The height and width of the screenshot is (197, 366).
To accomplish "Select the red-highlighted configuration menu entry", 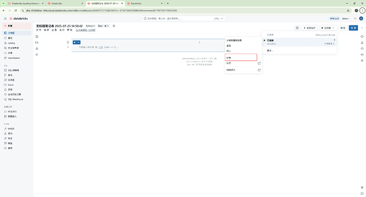I will coord(241,57).
